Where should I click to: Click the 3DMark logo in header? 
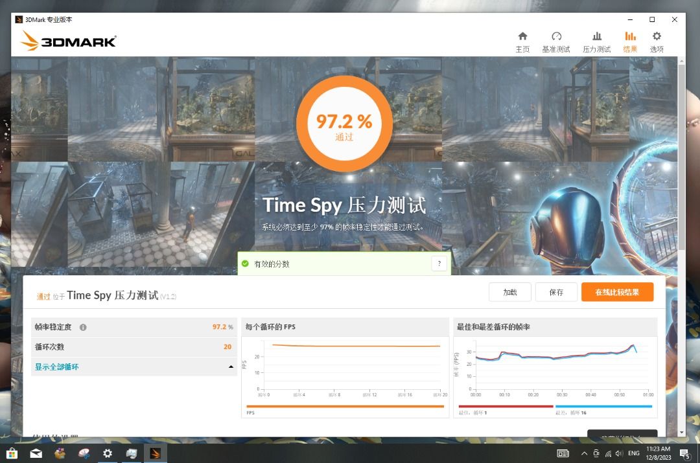pyautogui.click(x=68, y=41)
